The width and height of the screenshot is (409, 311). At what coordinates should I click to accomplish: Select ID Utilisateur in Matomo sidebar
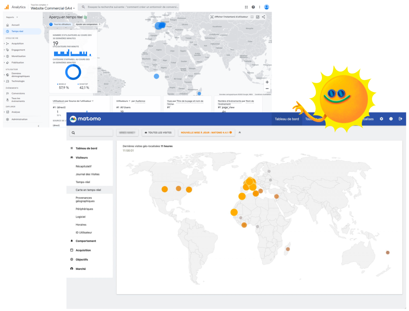[84, 232]
